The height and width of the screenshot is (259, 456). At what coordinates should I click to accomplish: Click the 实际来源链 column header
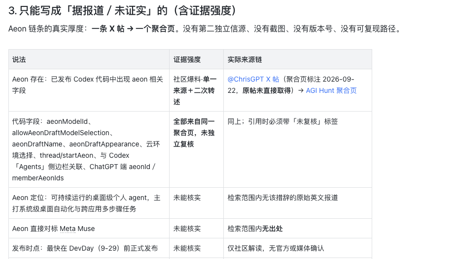(x=297, y=59)
